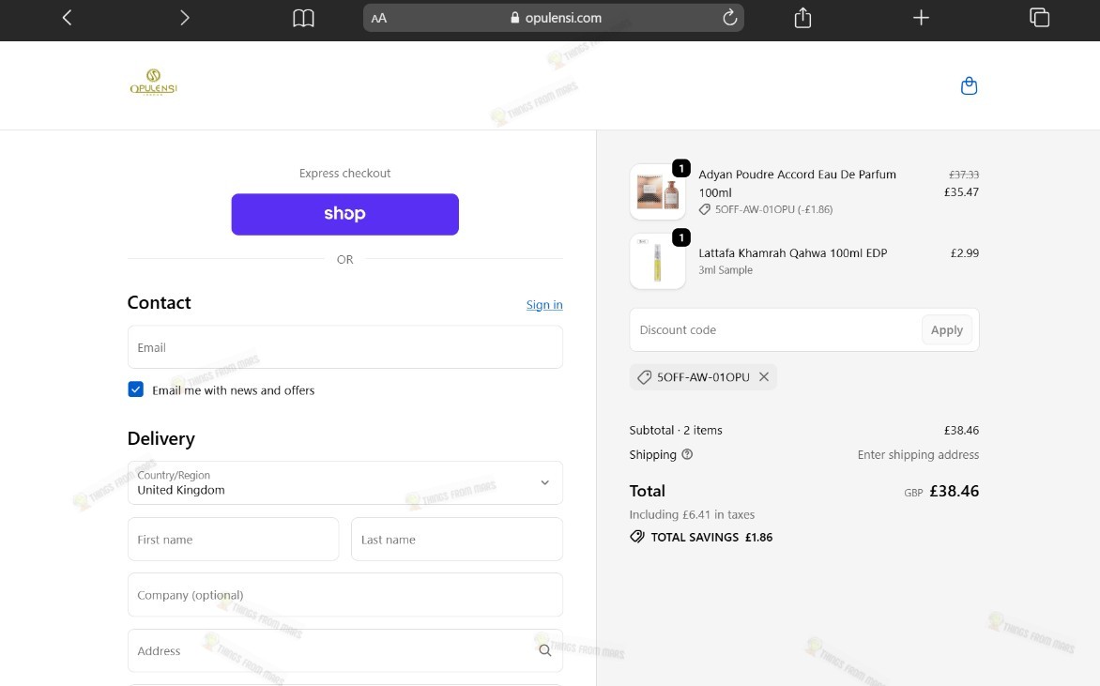Image resolution: width=1100 pixels, height=686 pixels.
Task: Pay with the purple Shop express button
Action: pyautogui.click(x=345, y=214)
